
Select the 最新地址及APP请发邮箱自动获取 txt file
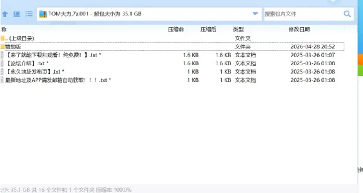pos(172,80)
